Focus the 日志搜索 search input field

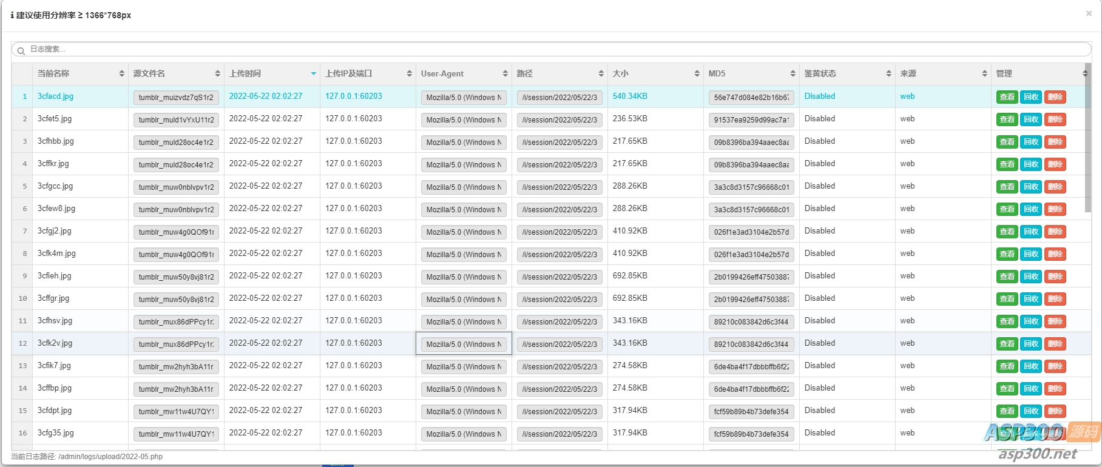pyautogui.click(x=546, y=49)
